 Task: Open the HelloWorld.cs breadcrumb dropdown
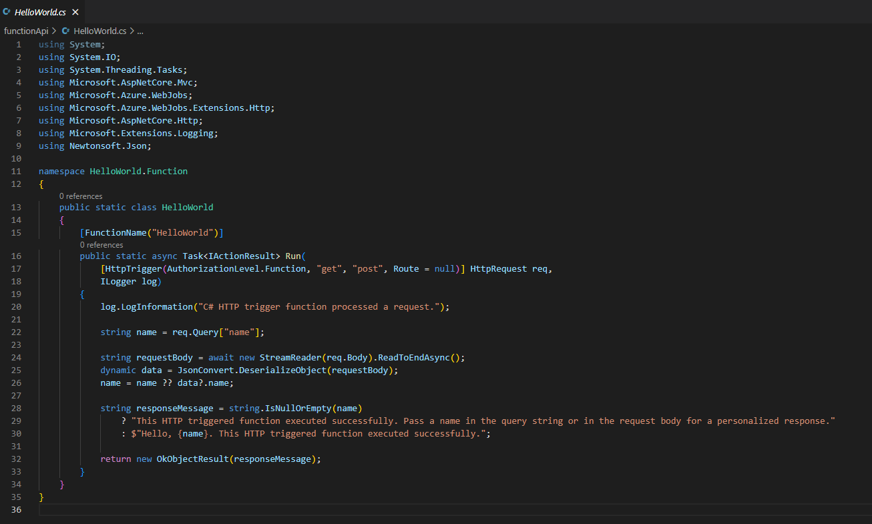(x=99, y=31)
